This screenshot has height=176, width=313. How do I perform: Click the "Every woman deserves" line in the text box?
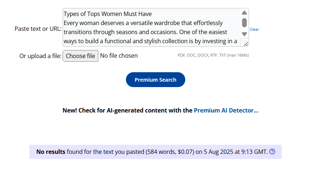[143, 23]
